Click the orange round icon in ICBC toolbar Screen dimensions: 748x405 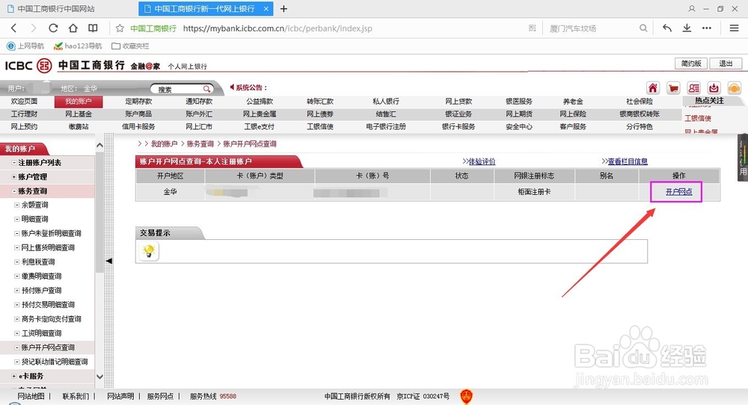pos(735,88)
